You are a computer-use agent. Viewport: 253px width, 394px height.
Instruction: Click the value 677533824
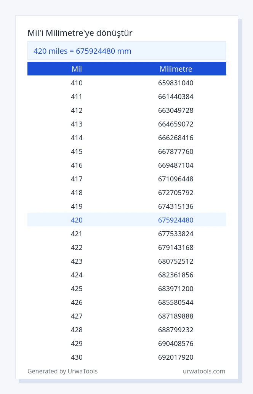(176, 234)
